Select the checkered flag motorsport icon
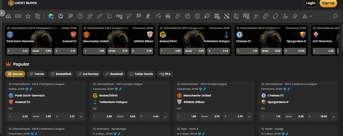Screen dimensions: 343x136 point(139,16)
